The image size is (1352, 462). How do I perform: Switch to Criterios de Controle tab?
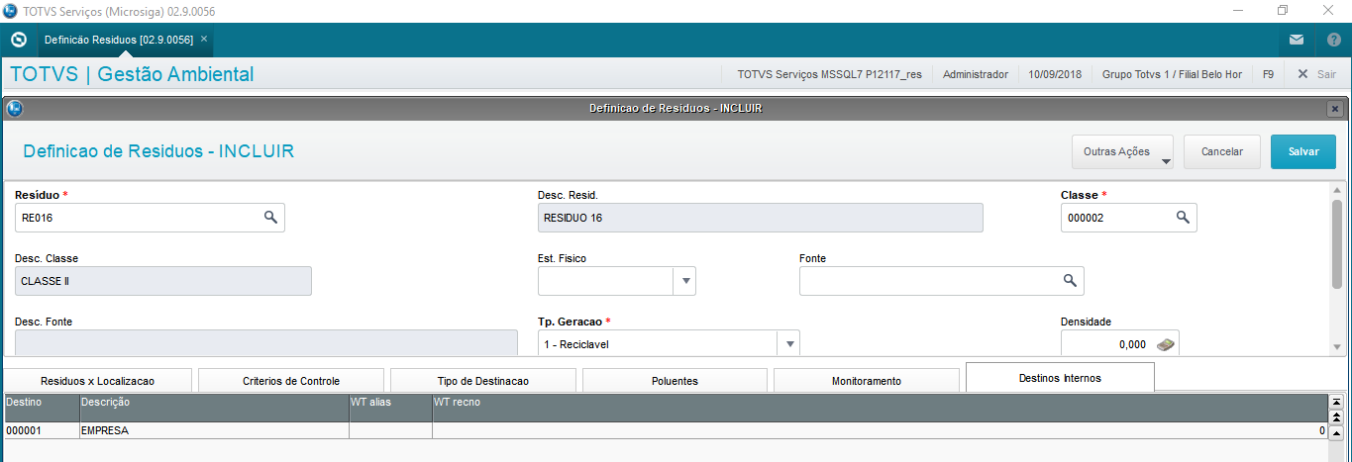point(291,381)
